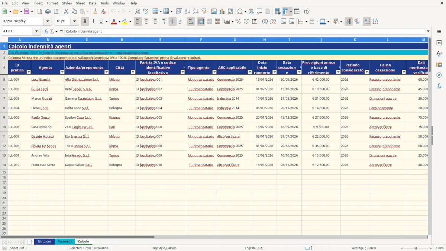Save the document with the Save icon
Viewport: 446px width, 251px height.
(x=26, y=12)
